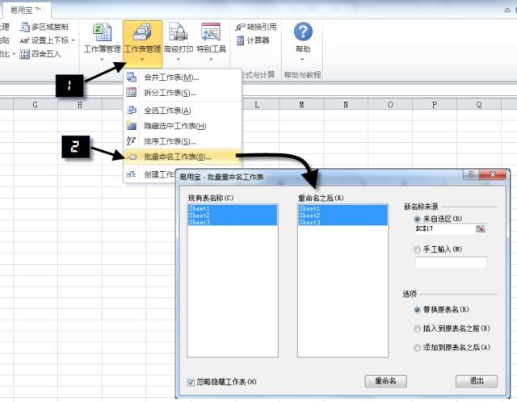Image resolution: width=517 pixels, height=402 pixels.
Task: Choose 拆分工作表(S)... from the menu
Action: point(183,93)
